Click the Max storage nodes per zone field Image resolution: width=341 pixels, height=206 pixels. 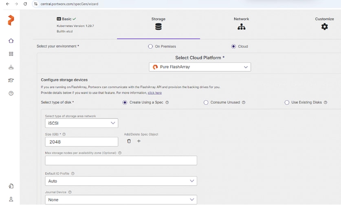[x=121, y=160]
